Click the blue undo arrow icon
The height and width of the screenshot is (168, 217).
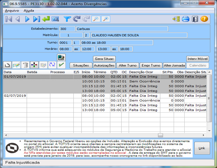[x=77, y=19]
